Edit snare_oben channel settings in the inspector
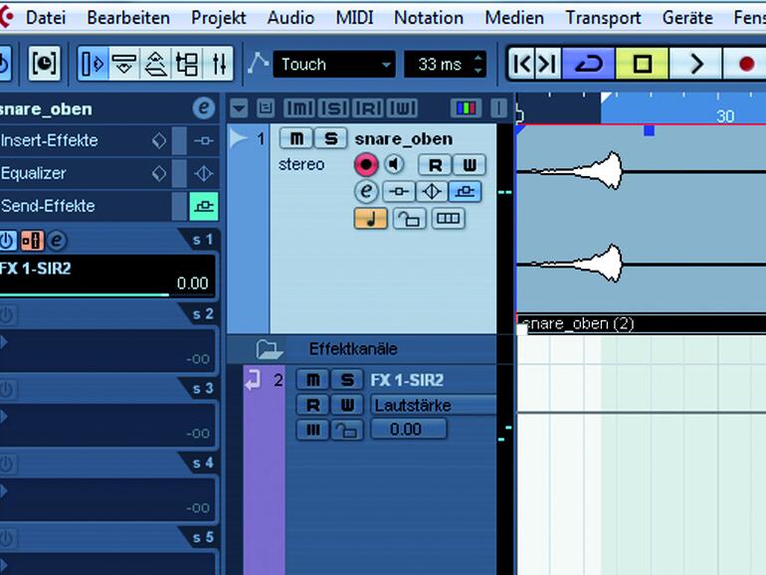766x575 pixels. pos(203,108)
